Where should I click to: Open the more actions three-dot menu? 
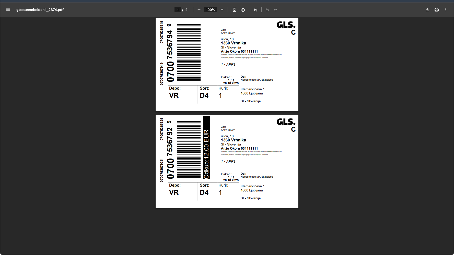tap(446, 10)
